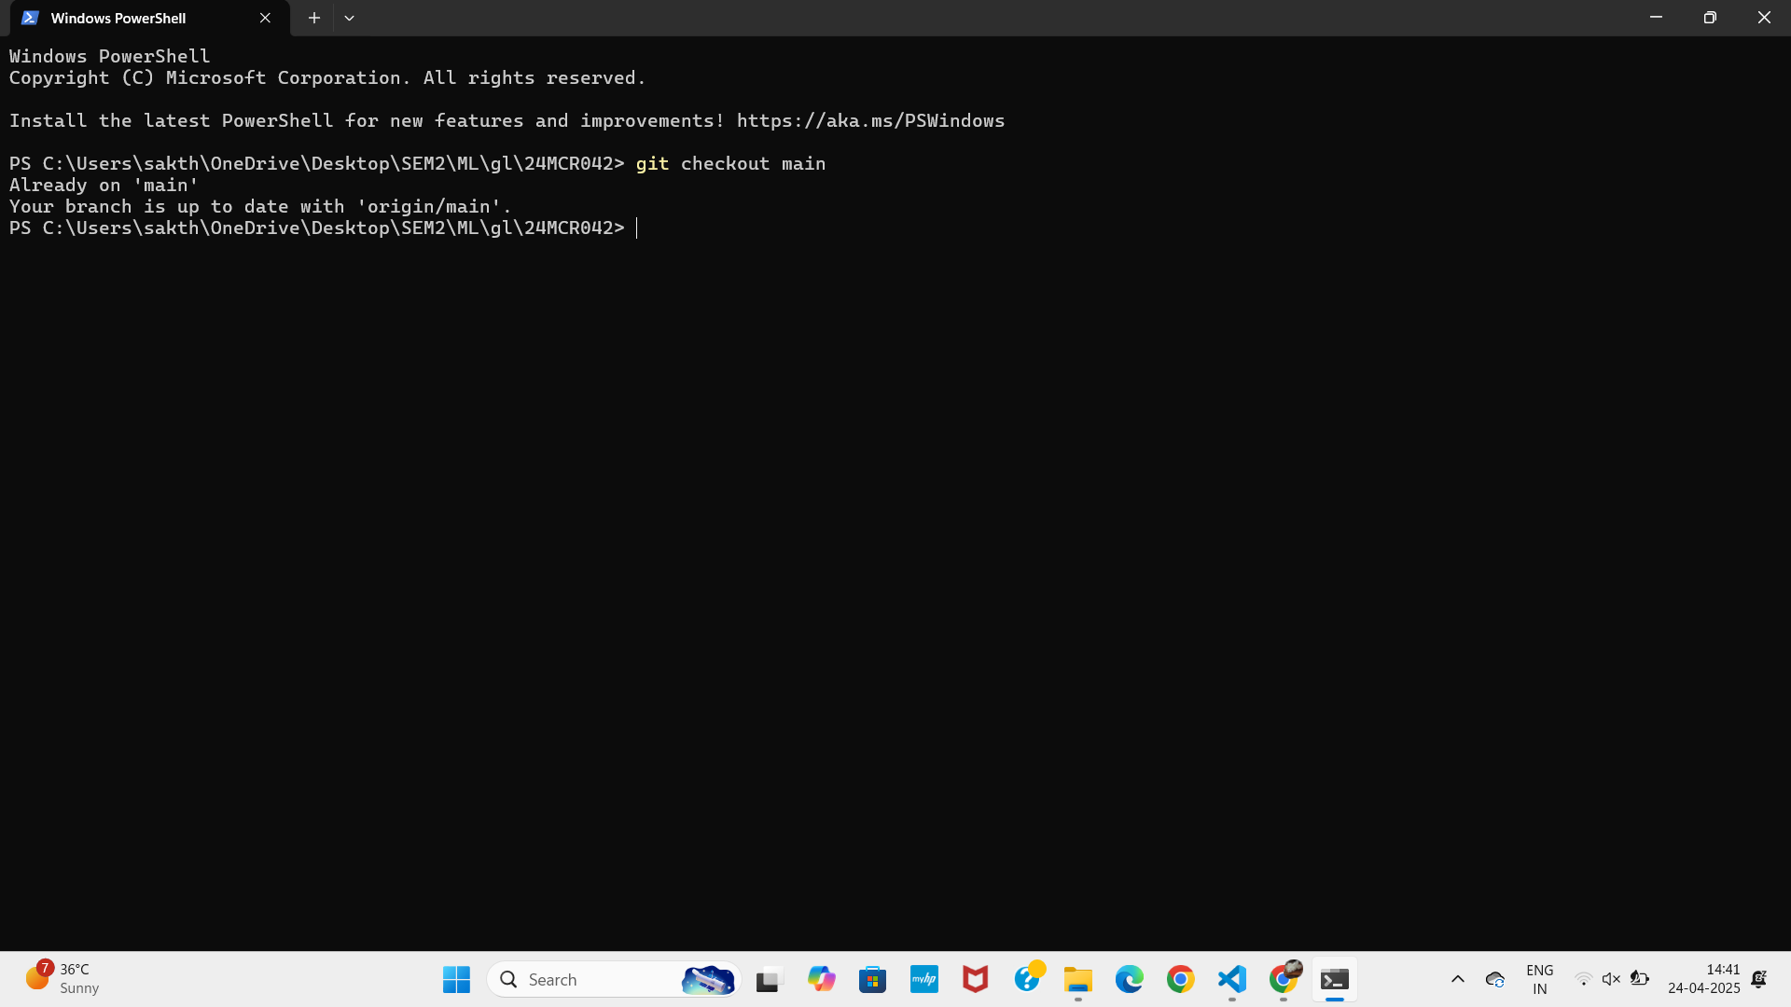Click the "Already on 'main'" output line
Image resolution: width=1791 pixels, height=1007 pixels.
click(x=104, y=185)
